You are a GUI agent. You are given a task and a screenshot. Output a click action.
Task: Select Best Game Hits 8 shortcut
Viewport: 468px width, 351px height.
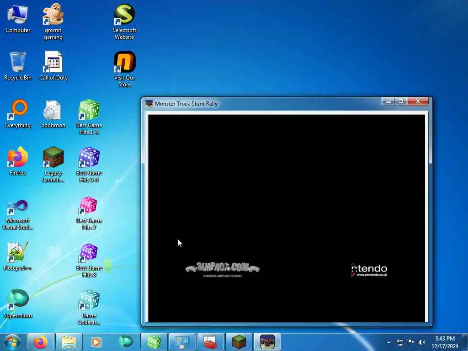click(89, 260)
